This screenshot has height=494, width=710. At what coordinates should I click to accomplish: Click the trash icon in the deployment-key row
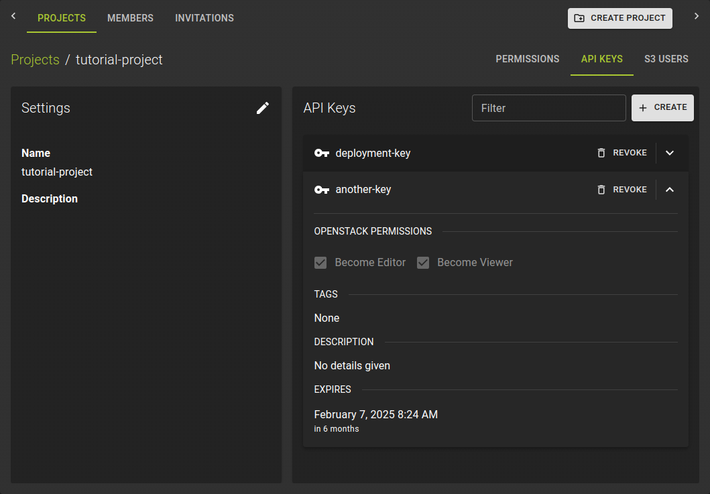tap(601, 153)
